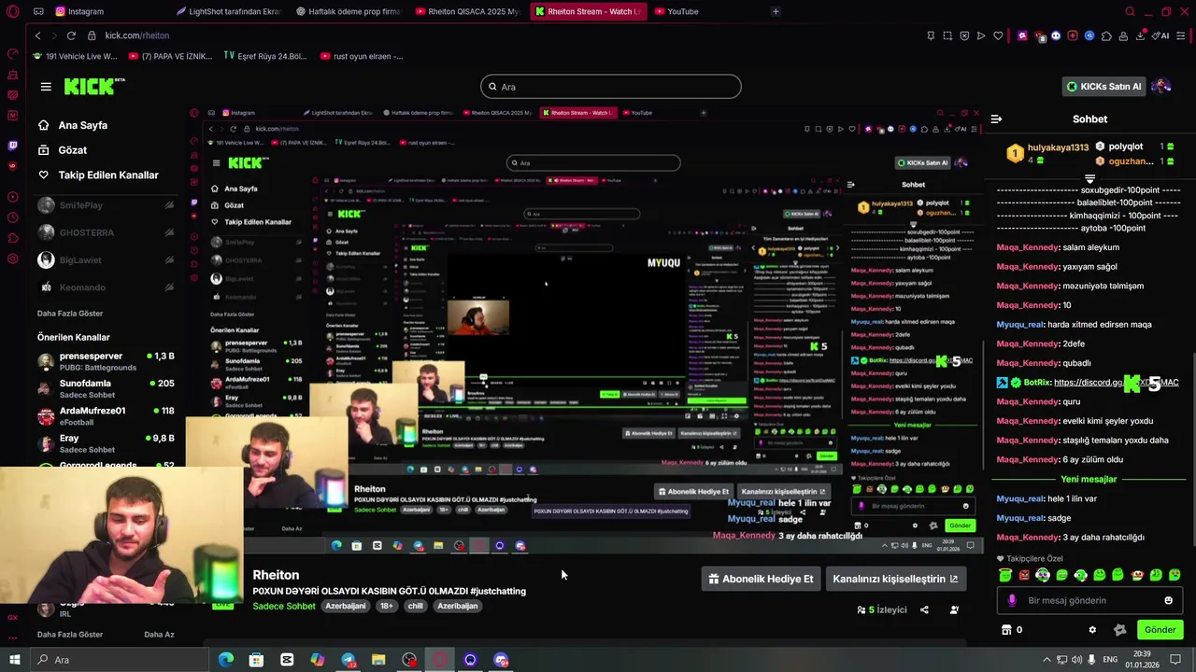
Task: Open the chat shop icon
Action: [1006, 630]
